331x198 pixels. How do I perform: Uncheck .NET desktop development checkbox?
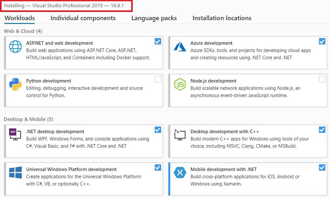click(x=158, y=130)
